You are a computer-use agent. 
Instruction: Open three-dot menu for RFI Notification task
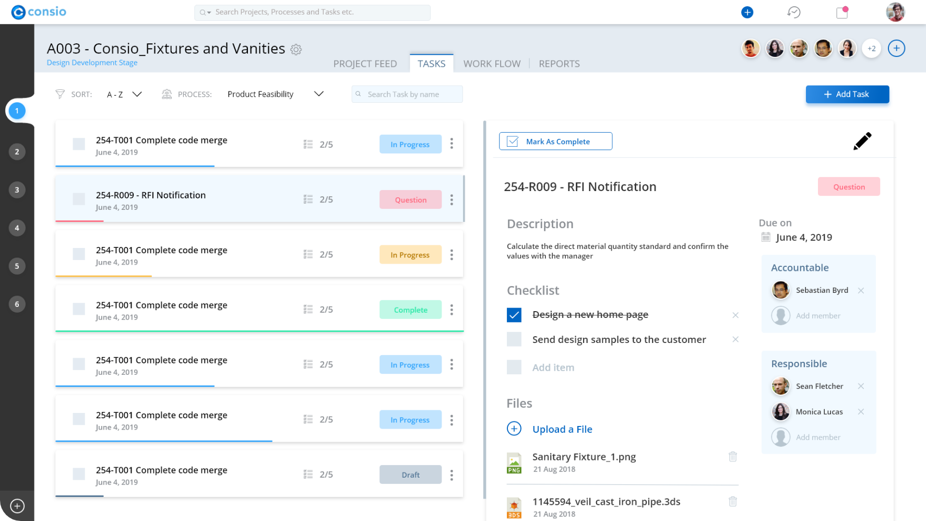452,199
